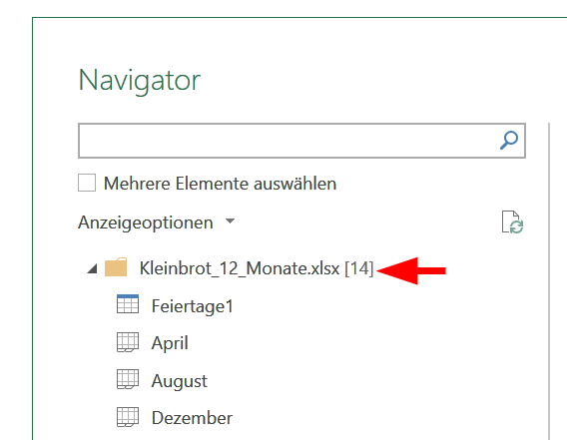
Task: Select Kleinbrot_12_Monate.xlsx [14] workbook name
Action: pyautogui.click(x=257, y=268)
